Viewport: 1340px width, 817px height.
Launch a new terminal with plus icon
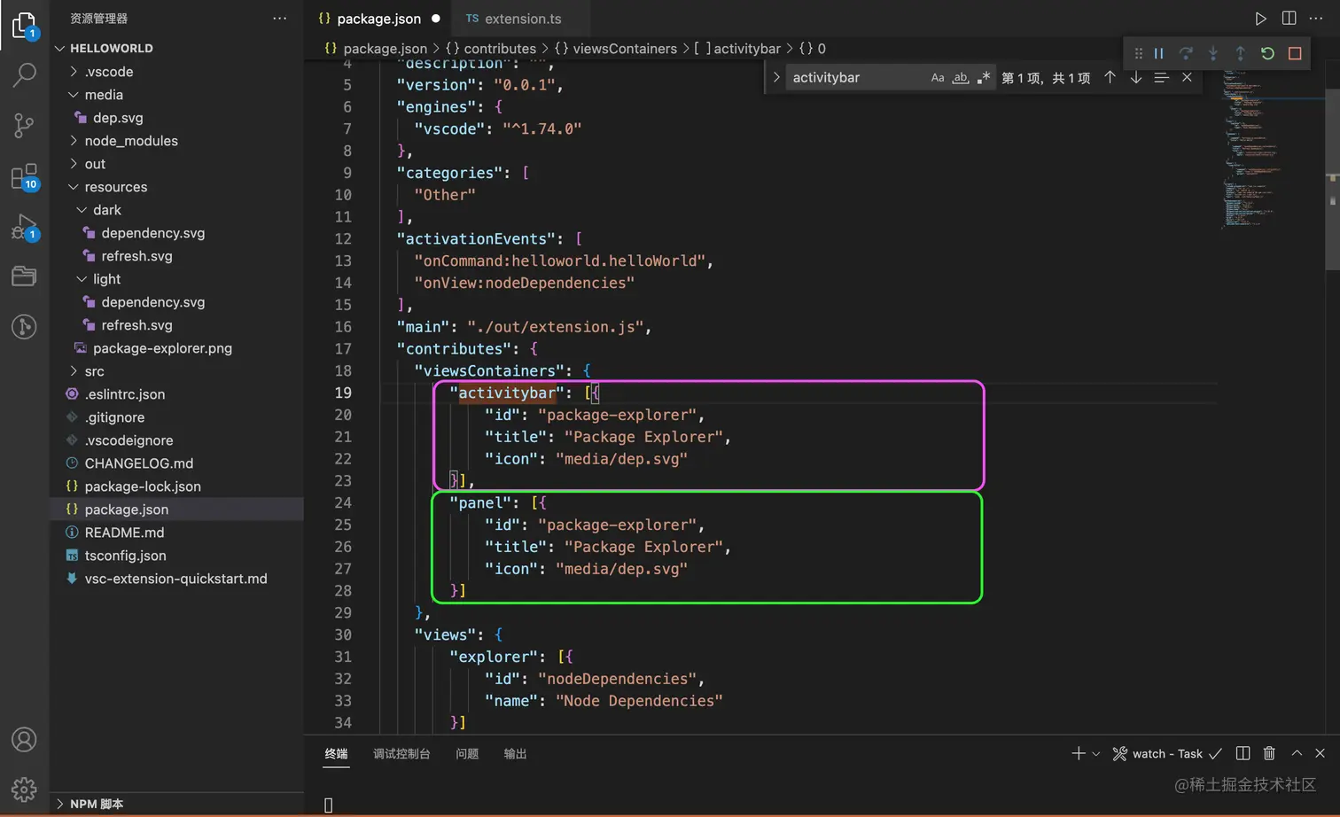click(x=1078, y=754)
